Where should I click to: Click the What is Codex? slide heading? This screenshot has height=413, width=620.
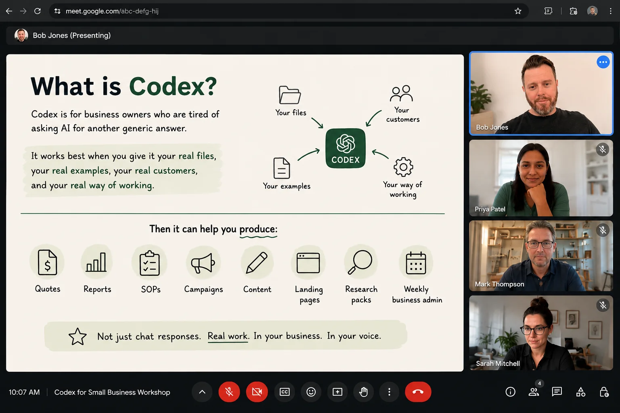pos(124,86)
